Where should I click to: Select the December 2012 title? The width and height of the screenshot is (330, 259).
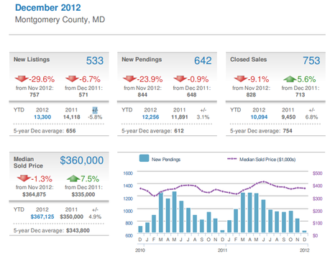(48, 8)
